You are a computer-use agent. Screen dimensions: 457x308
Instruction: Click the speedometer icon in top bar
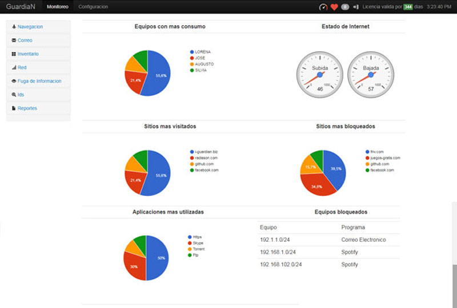323,7
